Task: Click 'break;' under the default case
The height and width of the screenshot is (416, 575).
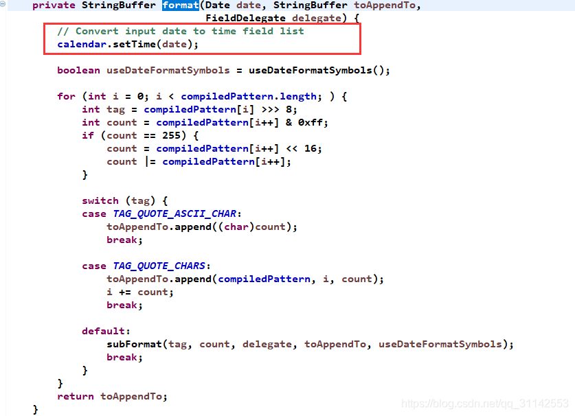Action: [124, 358]
